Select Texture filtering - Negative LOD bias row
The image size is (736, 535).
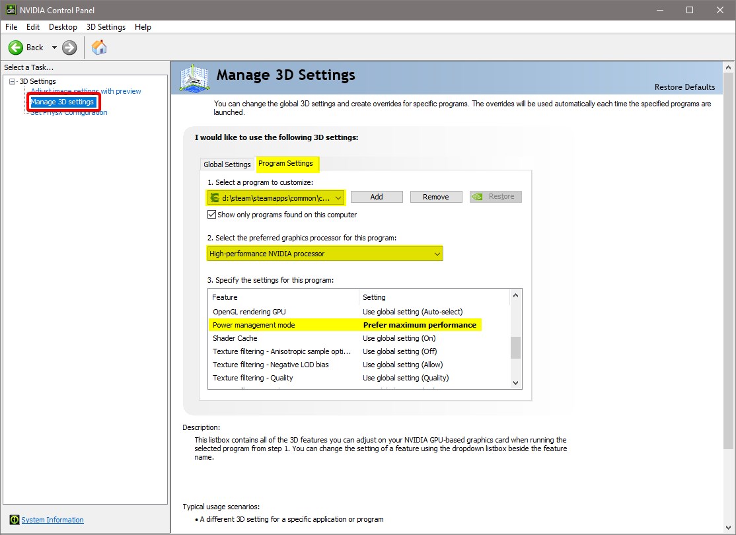tap(359, 364)
